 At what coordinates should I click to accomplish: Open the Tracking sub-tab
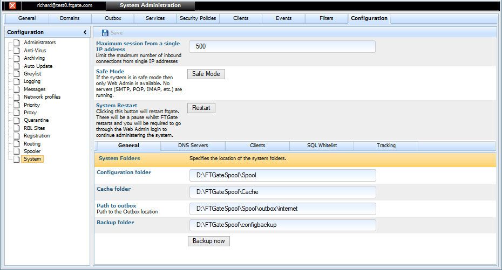pos(386,146)
